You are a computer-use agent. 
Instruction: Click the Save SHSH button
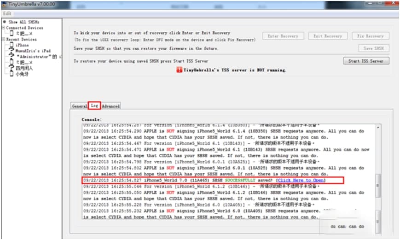374,48
